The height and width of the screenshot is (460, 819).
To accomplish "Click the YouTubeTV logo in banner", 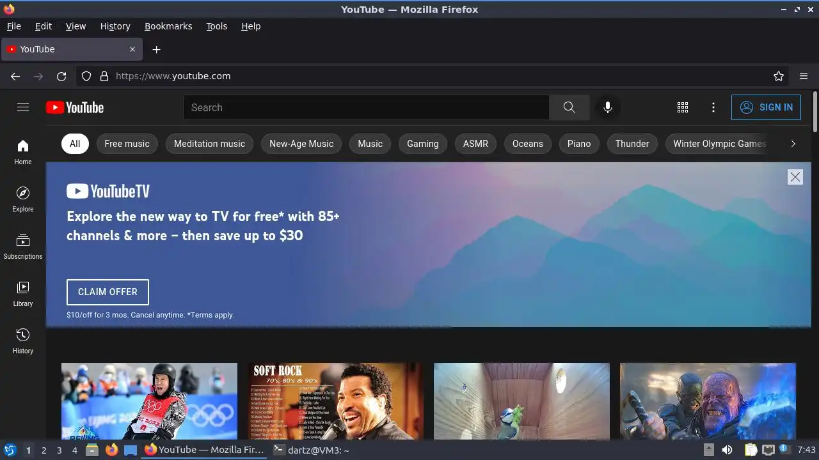I will pyautogui.click(x=108, y=191).
